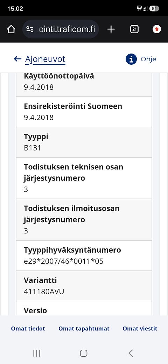Switch to Omat viestit tab

coord(140,329)
